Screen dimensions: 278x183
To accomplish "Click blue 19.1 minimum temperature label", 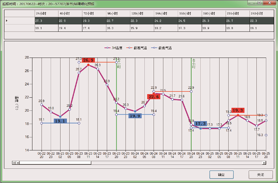I will coord(60,120).
